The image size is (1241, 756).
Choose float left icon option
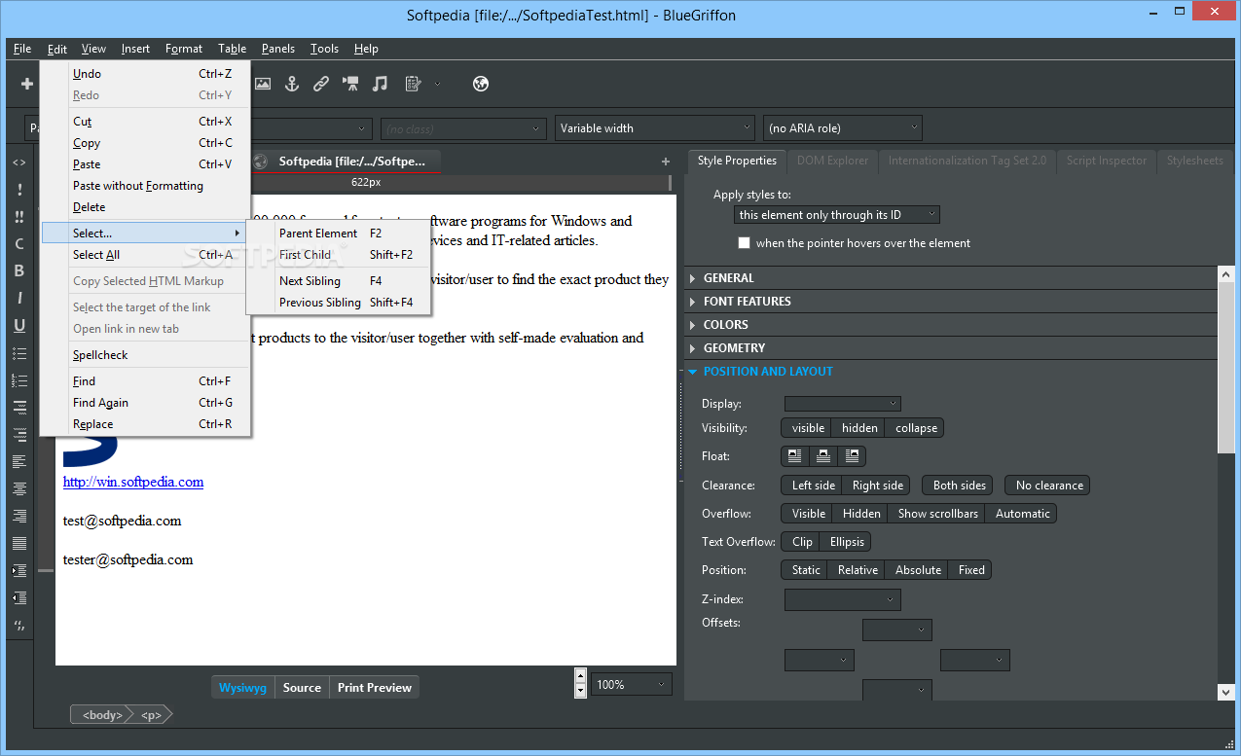coord(795,455)
